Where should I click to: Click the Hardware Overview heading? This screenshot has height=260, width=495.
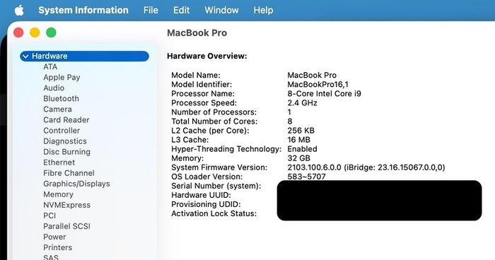tap(206, 56)
